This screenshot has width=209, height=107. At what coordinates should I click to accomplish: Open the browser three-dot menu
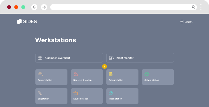pos(201,7)
